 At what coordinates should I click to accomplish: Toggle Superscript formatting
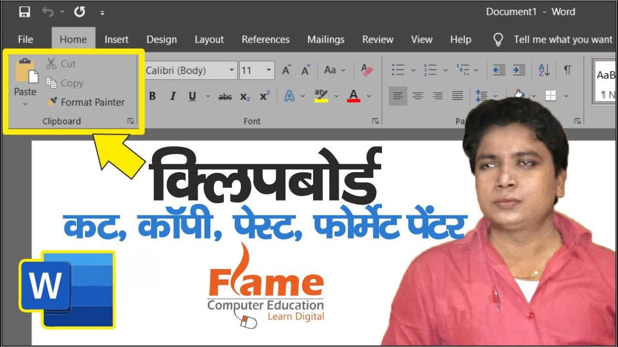click(x=265, y=96)
